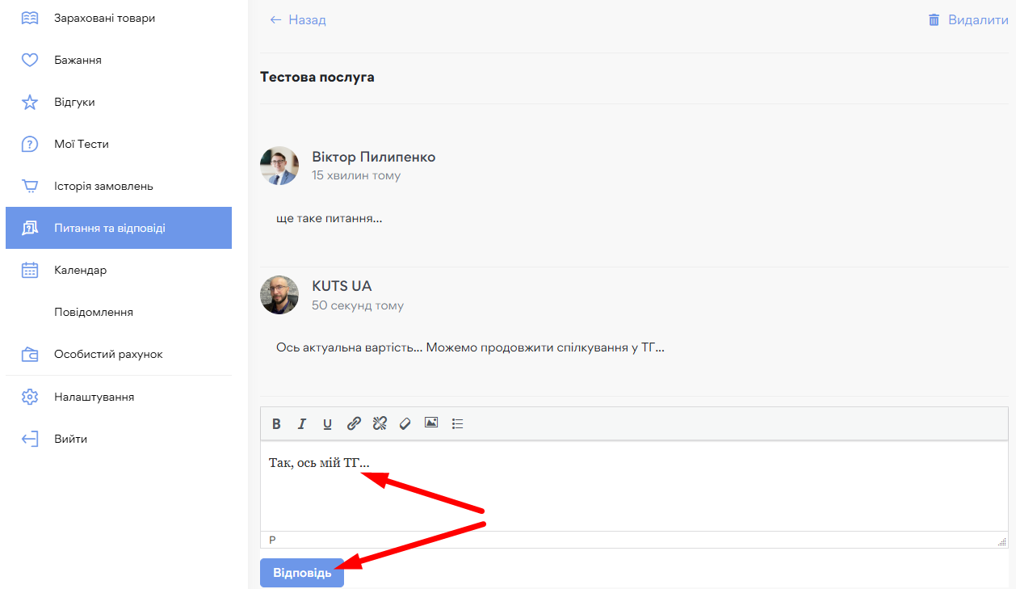Open Мої Тести section
This screenshot has width=1016, height=589.
[81, 144]
